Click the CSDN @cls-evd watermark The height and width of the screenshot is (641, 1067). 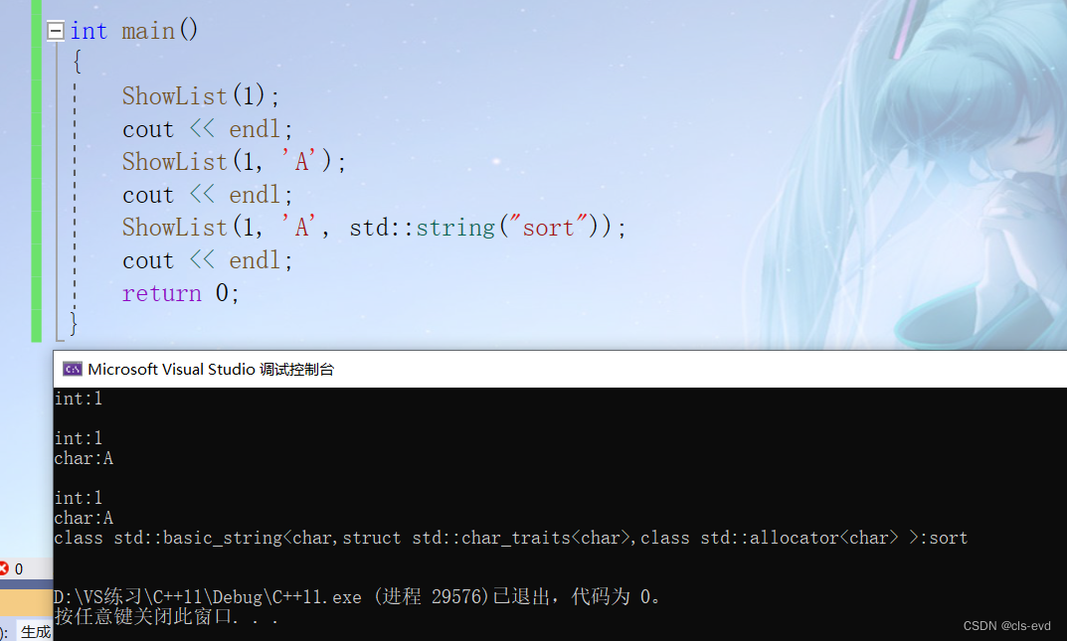1006,626
